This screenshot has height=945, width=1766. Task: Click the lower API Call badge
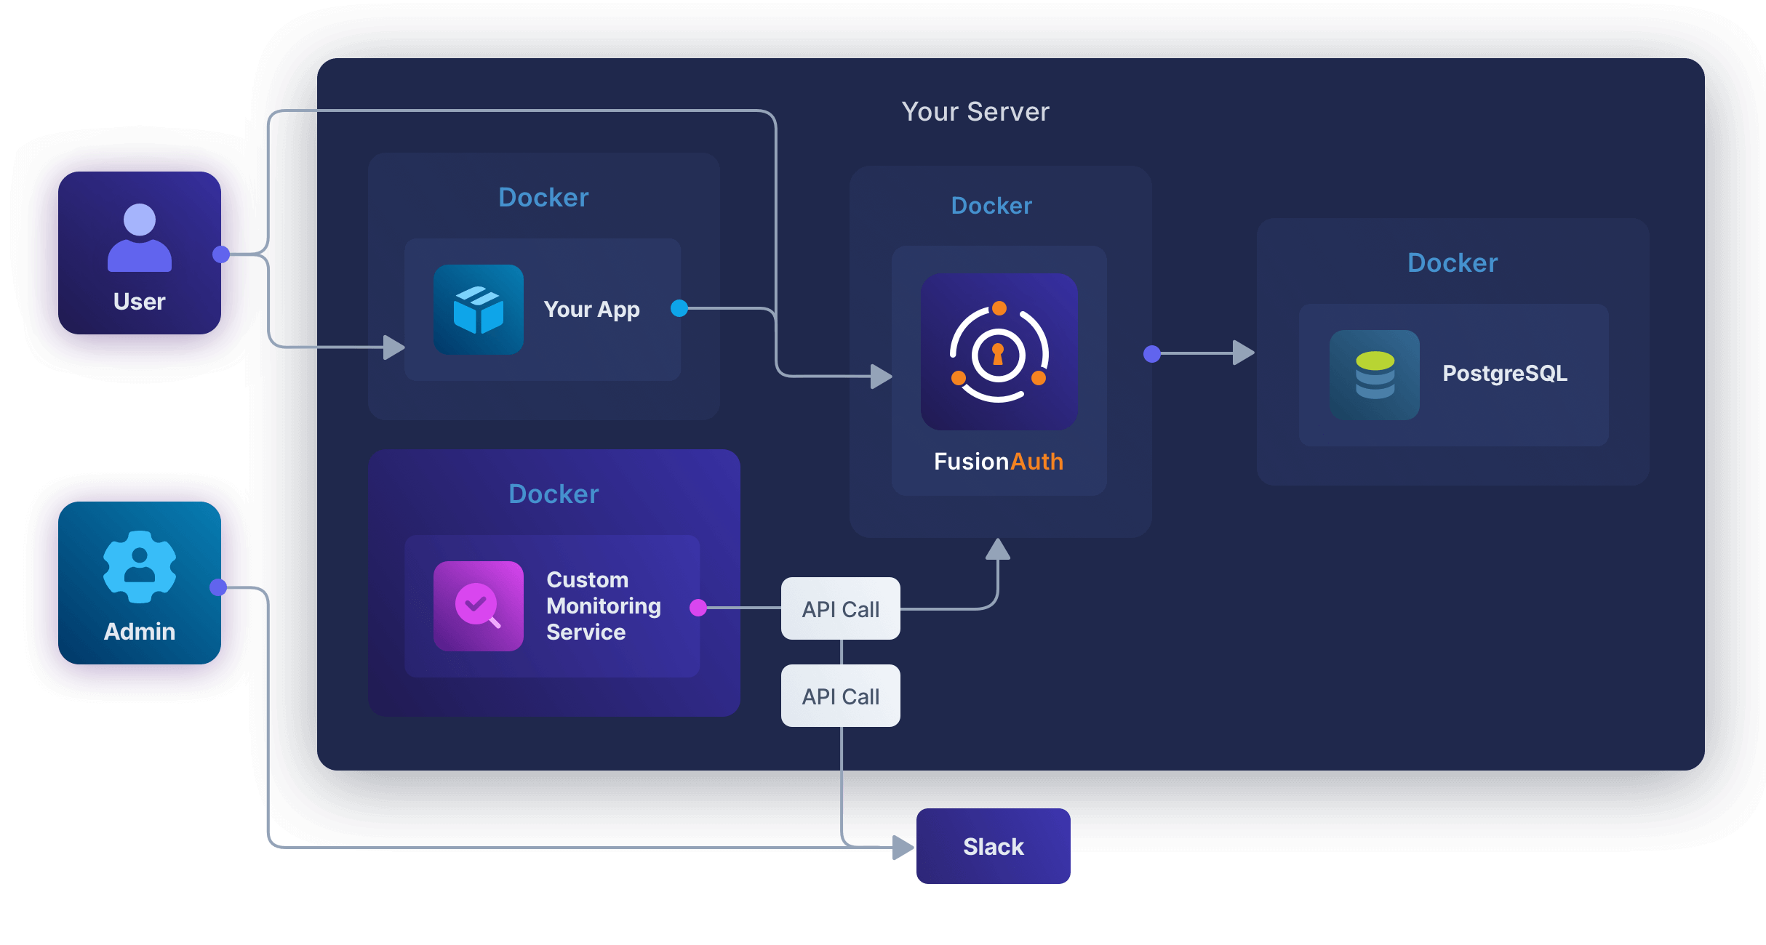(x=840, y=696)
